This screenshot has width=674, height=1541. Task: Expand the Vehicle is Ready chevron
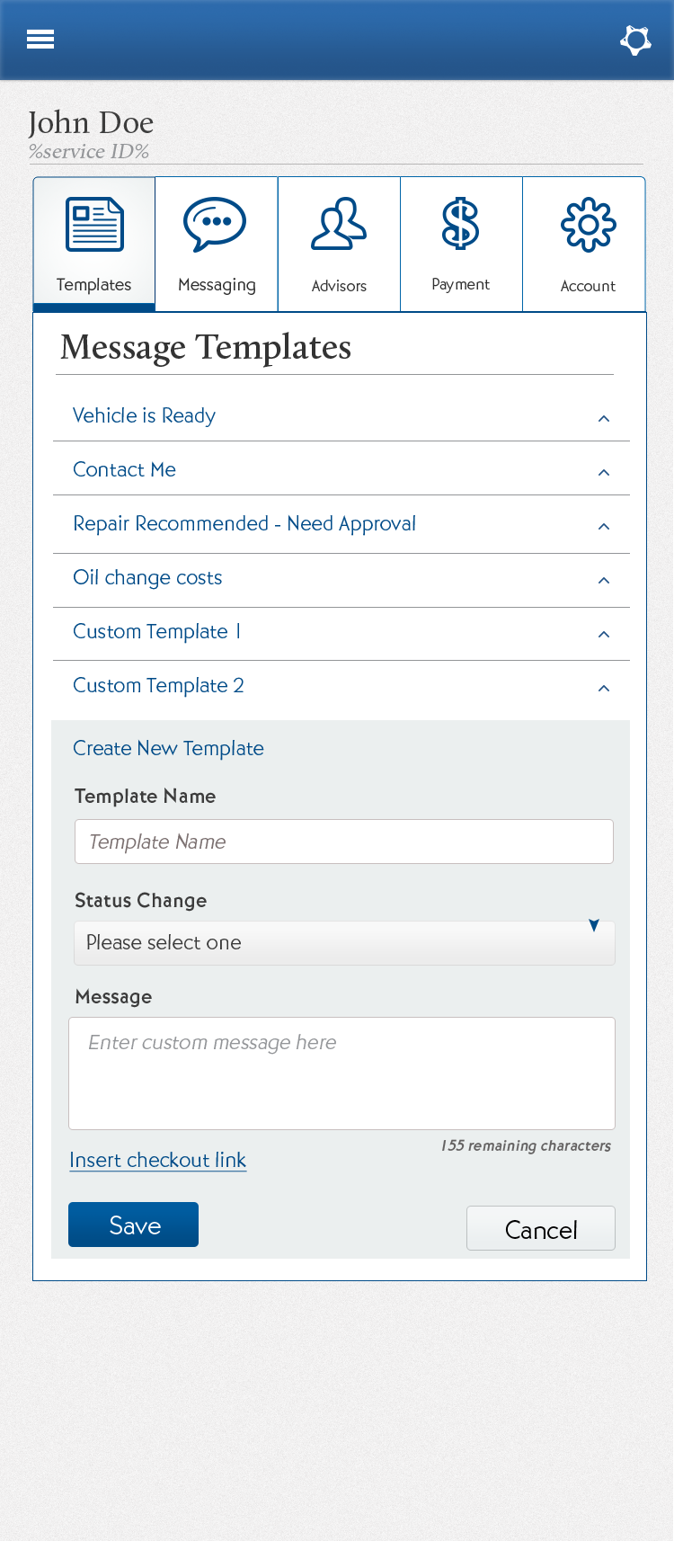[x=604, y=419]
